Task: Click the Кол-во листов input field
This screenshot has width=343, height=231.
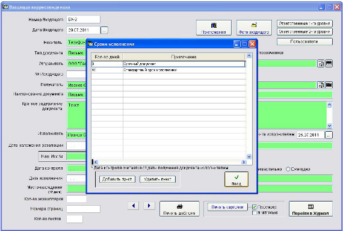Action: click(x=75, y=219)
